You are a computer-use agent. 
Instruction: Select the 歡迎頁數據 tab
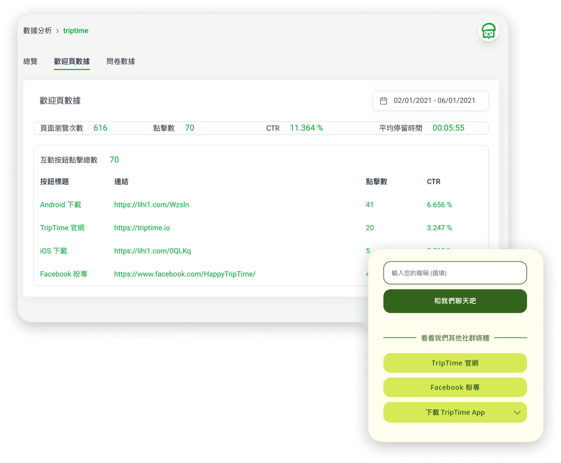coord(72,61)
